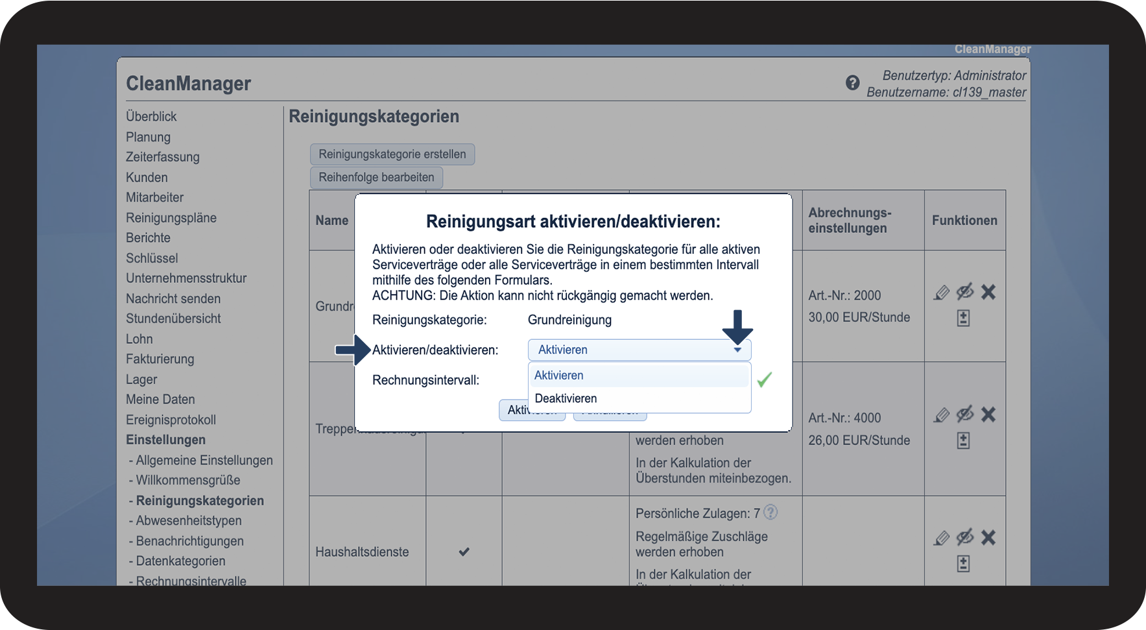Image resolution: width=1146 pixels, height=630 pixels.
Task: Go to Reinigungspläne
Action: point(171,218)
